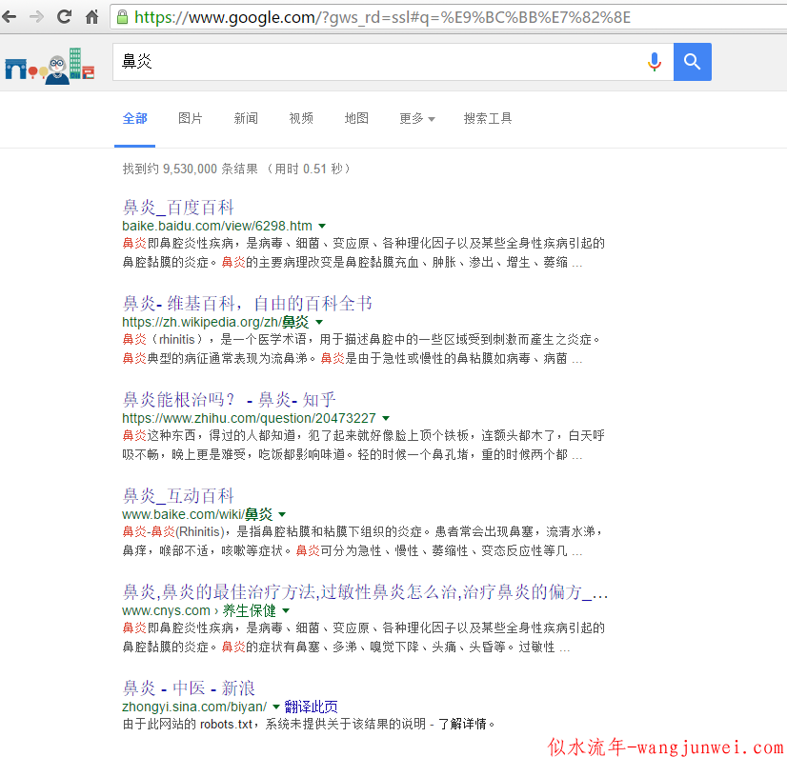Go to browser home page icon
Image resolution: width=787 pixels, height=757 pixels.
point(91,17)
